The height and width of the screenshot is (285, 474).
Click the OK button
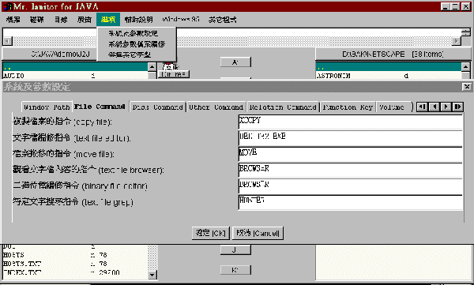click(210, 233)
